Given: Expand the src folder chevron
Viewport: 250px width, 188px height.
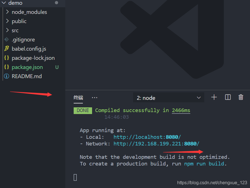Looking at the screenshot, I should pos(7,30).
